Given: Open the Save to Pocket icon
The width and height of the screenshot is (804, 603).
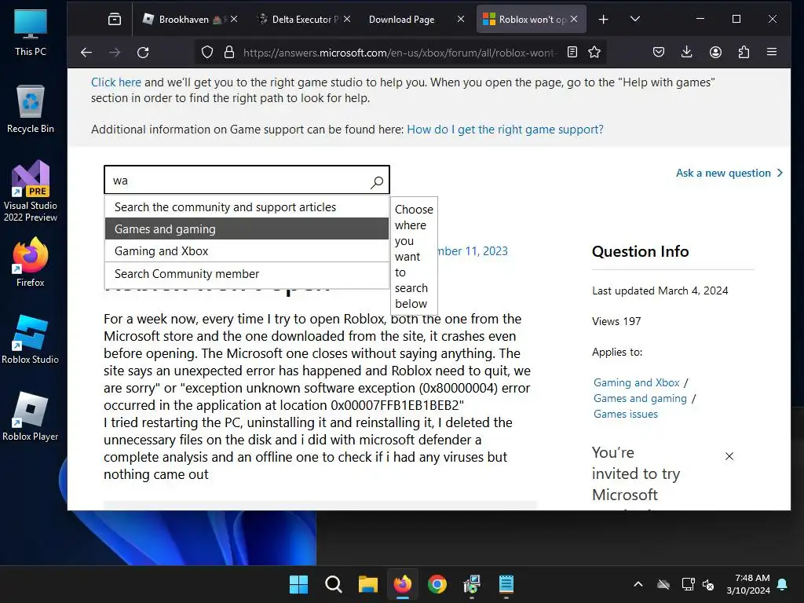Looking at the screenshot, I should click(659, 53).
